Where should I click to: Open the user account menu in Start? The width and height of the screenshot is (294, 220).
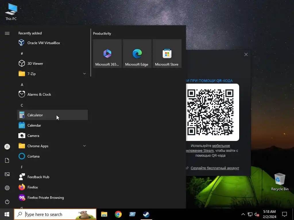(x=7, y=147)
